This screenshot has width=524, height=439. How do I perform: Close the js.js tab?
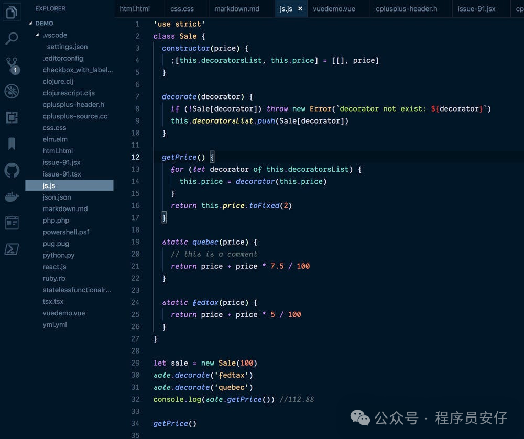[300, 9]
